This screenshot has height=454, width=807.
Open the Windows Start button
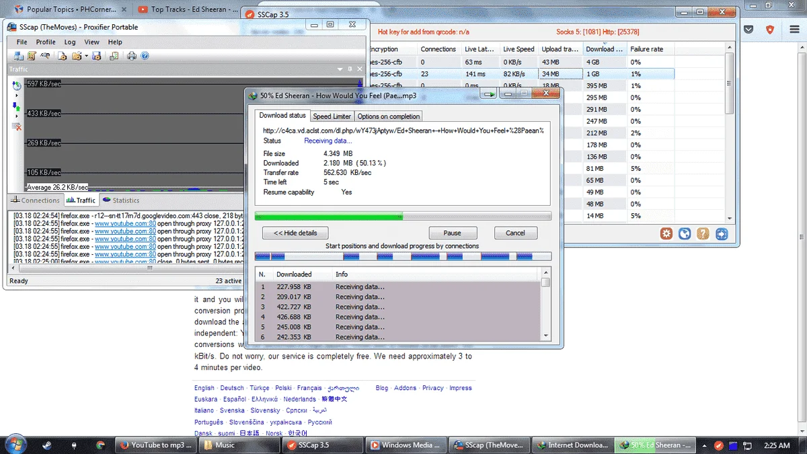point(15,445)
